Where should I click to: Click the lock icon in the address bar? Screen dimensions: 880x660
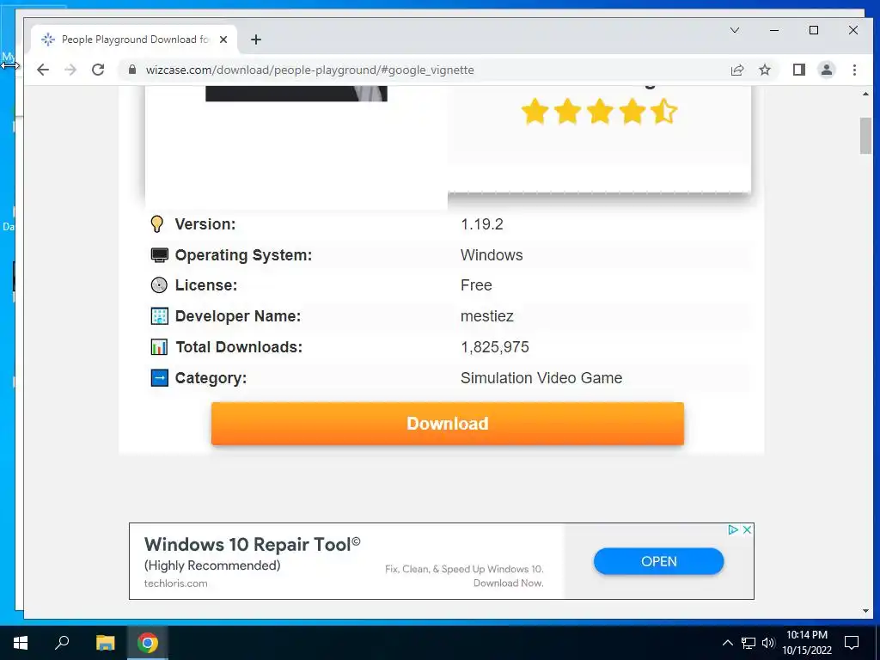point(131,70)
